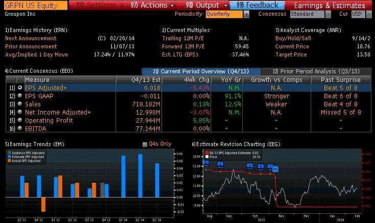Switch to Prior Period Analysis (Q3/13) tab

[316, 71]
